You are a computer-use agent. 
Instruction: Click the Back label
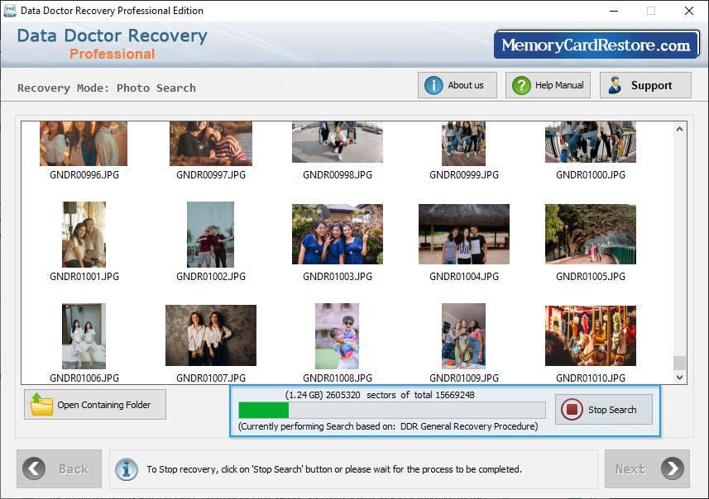pyautogui.click(x=74, y=469)
